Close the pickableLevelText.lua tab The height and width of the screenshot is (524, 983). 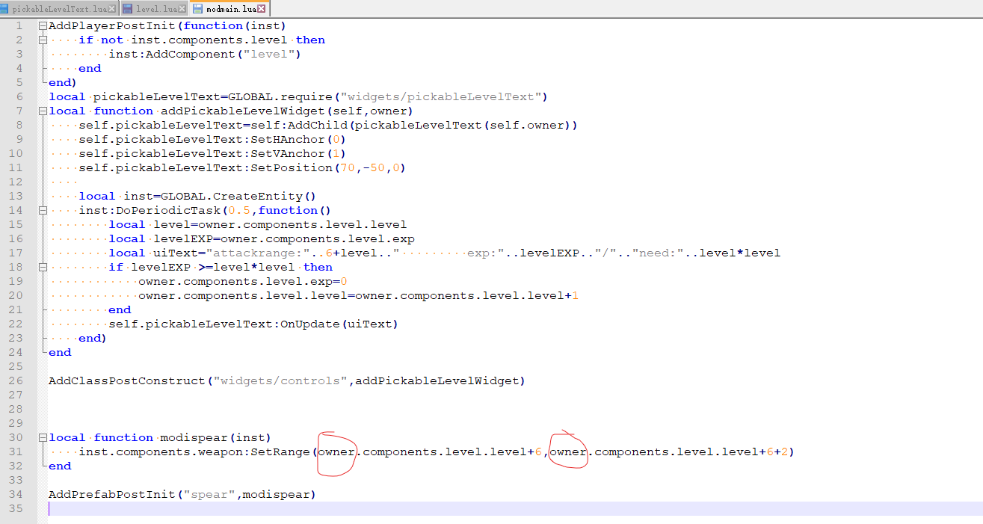point(112,9)
